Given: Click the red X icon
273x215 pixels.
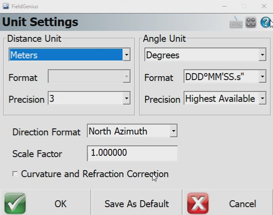Looking at the screenshot, I should click(x=198, y=203).
